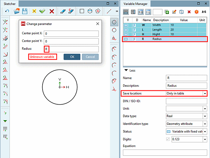This screenshot has height=158, width=210.
Task: Open the Save location dropdown
Action: [205, 93]
